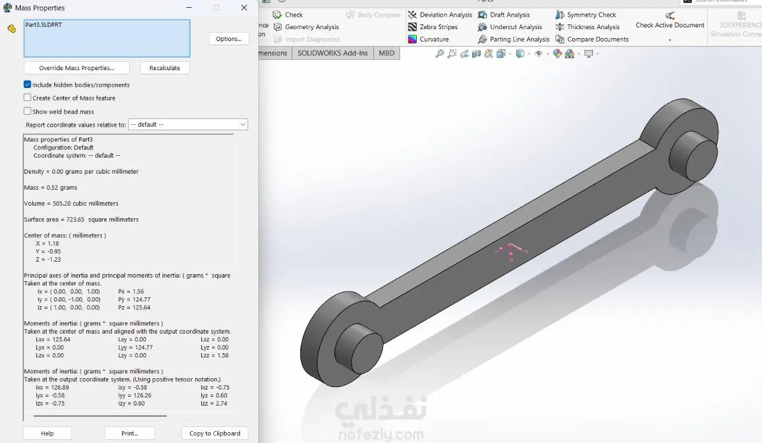The width and height of the screenshot is (762, 443).
Task: Click the yellow part selection icon
Action: click(x=11, y=29)
